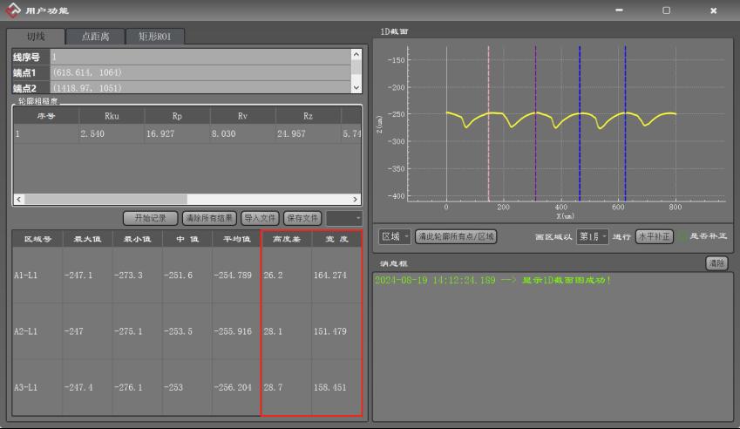Toggle the 是否补正 checkbox
Viewport: 740px width, 429px height.
[x=682, y=236]
